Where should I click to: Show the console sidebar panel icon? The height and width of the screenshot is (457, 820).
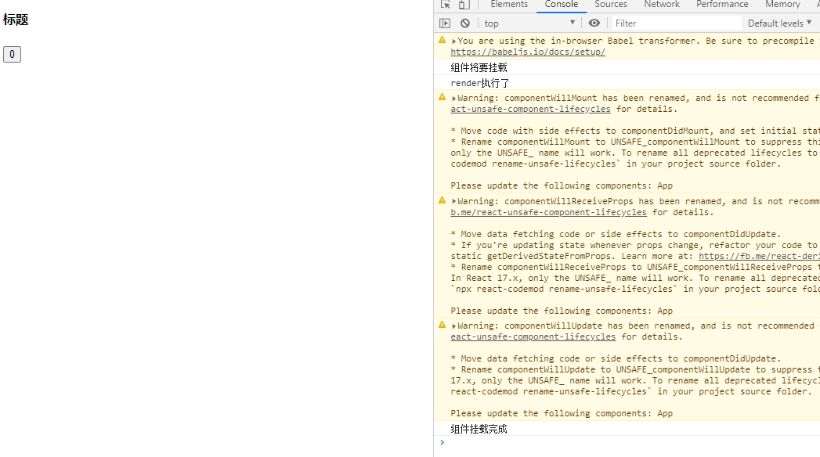(445, 23)
